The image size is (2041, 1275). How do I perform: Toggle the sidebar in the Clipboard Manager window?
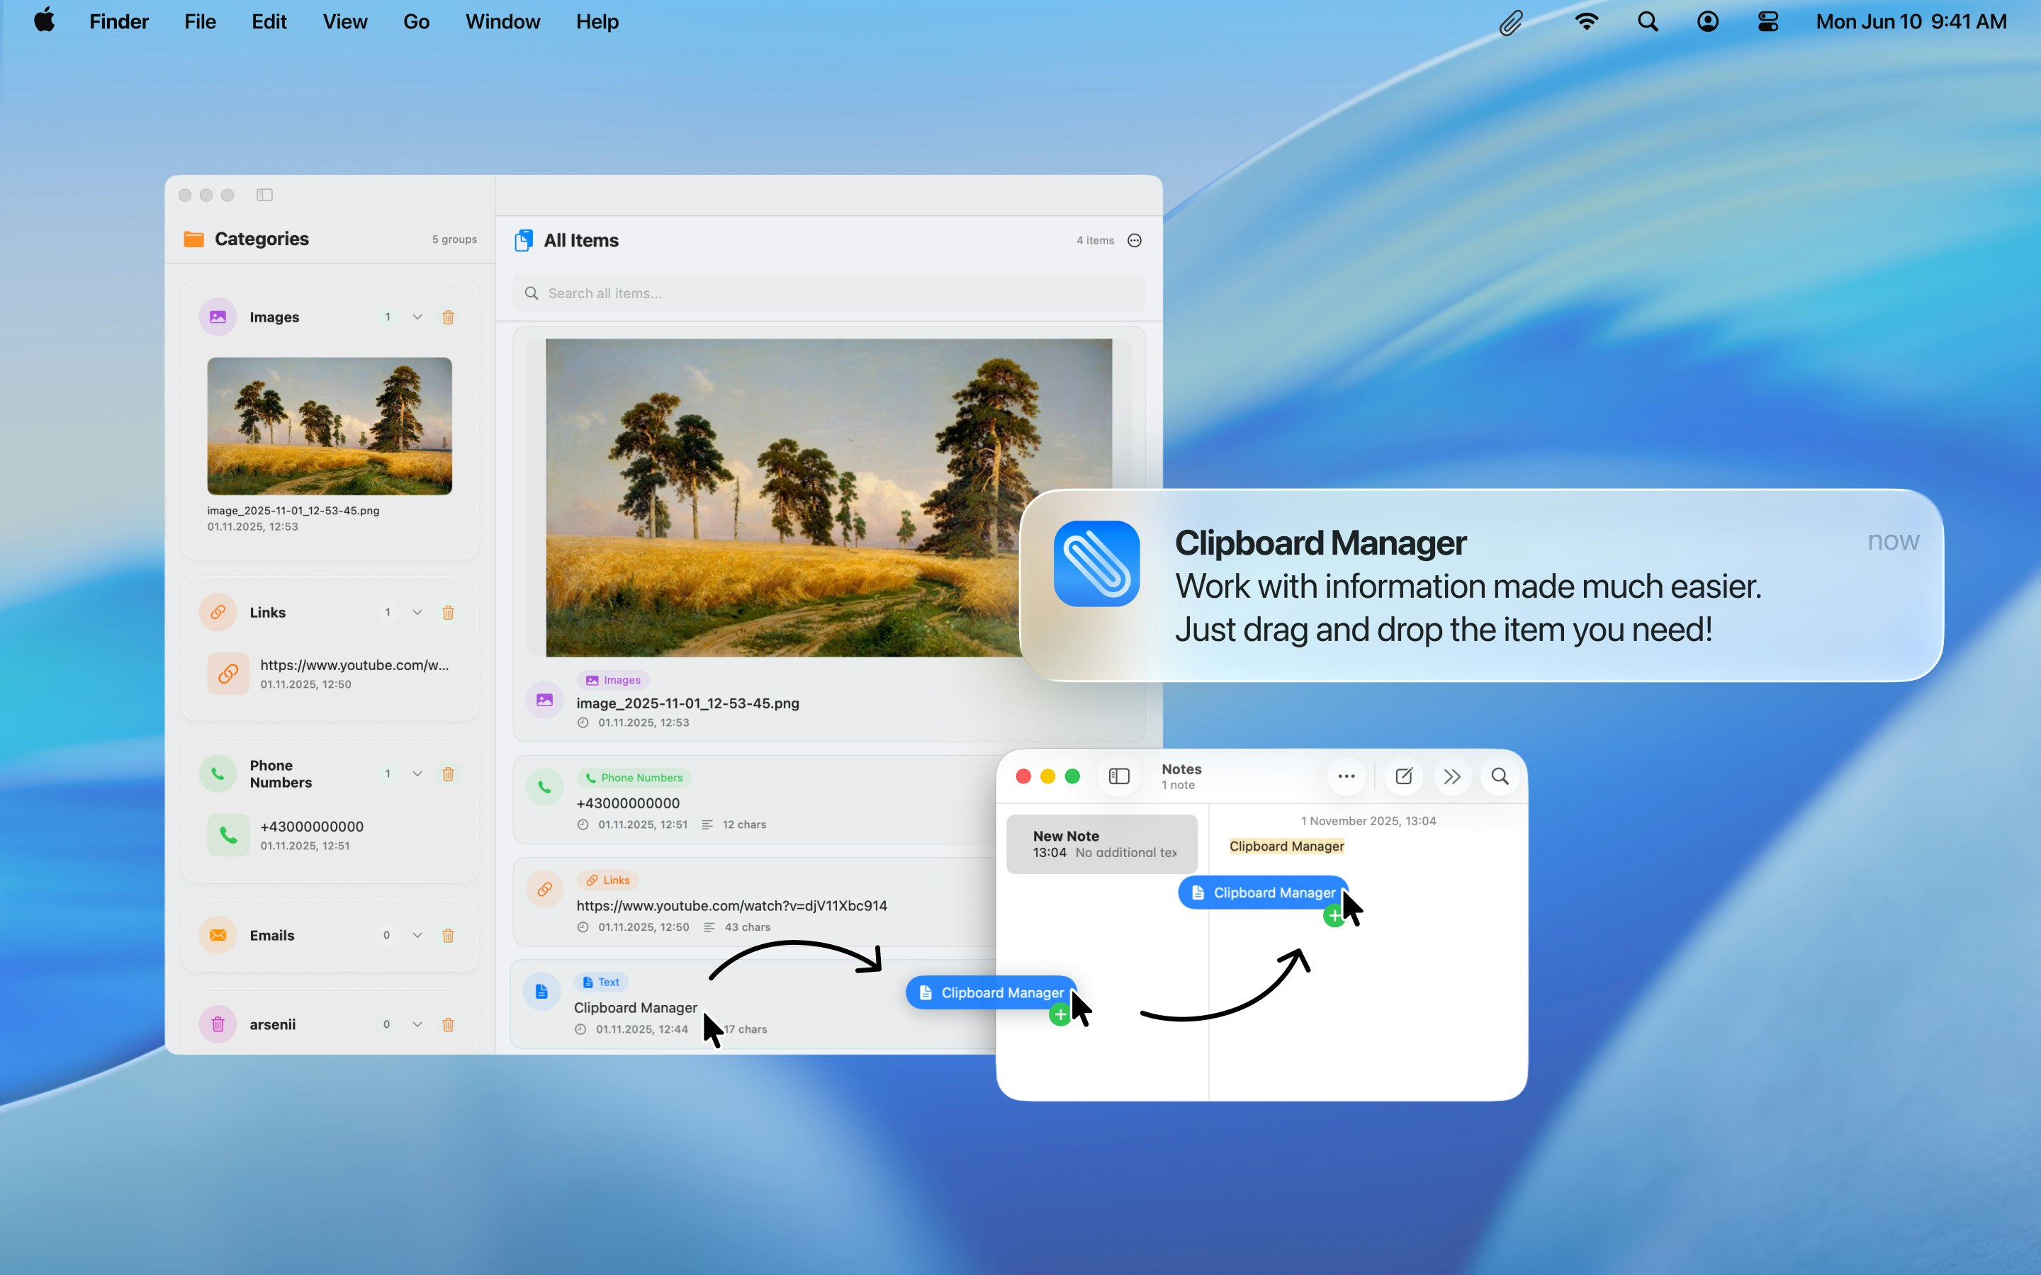(265, 195)
